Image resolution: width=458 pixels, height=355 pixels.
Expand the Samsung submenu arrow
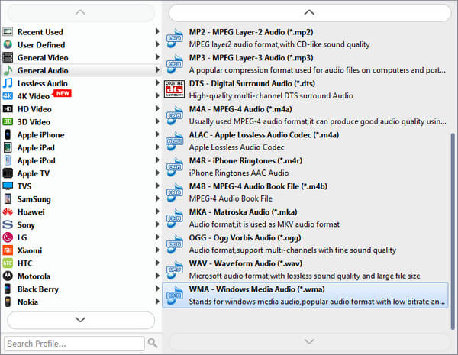[x=157, y=198]
